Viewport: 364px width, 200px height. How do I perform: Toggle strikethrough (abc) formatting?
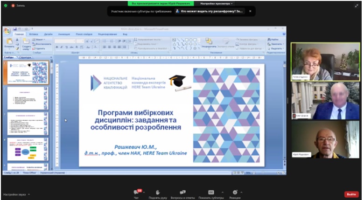pos(72,47)
